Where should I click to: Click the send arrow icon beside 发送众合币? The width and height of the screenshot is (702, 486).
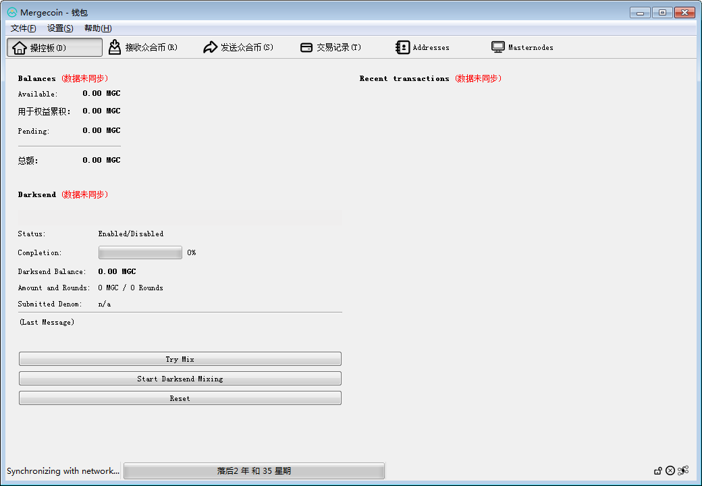coord(210,47)
